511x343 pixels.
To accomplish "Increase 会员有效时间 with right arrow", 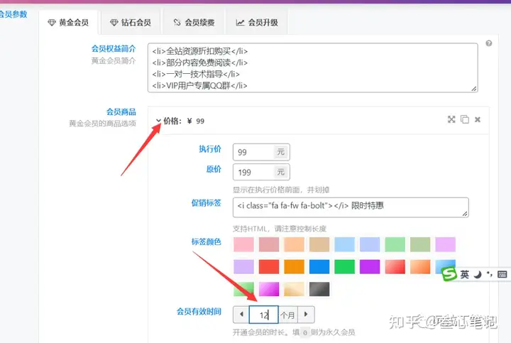I will pos(306,315).
